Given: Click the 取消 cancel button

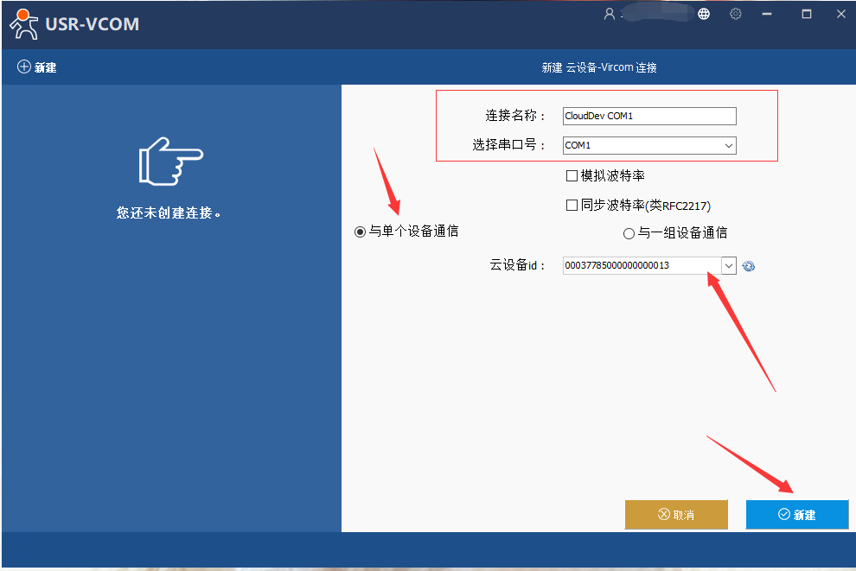Looking at the screenshot, I should (676, 514).
